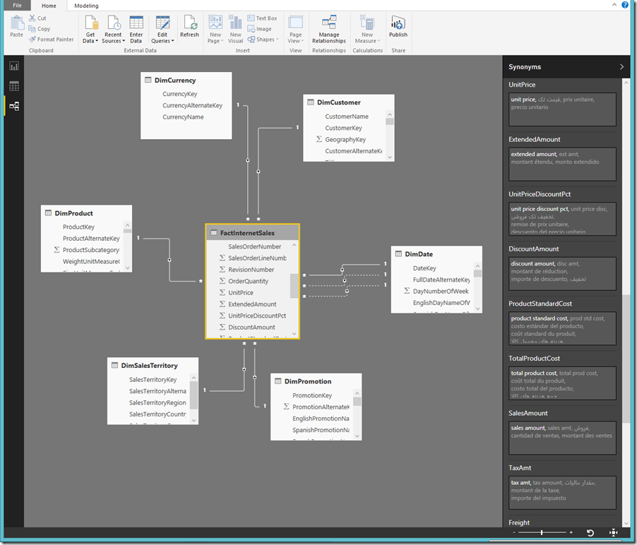Image resolution: width=637 pixels, height=545 pixels.
Task: Insert an Image
Action: point(260,29)
